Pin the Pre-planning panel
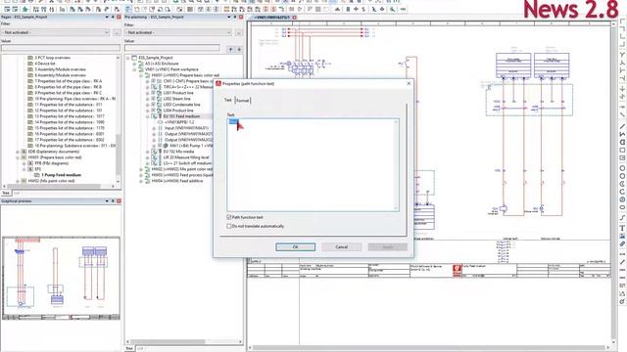This screenshot has width=627, height=352. (235, 18)
